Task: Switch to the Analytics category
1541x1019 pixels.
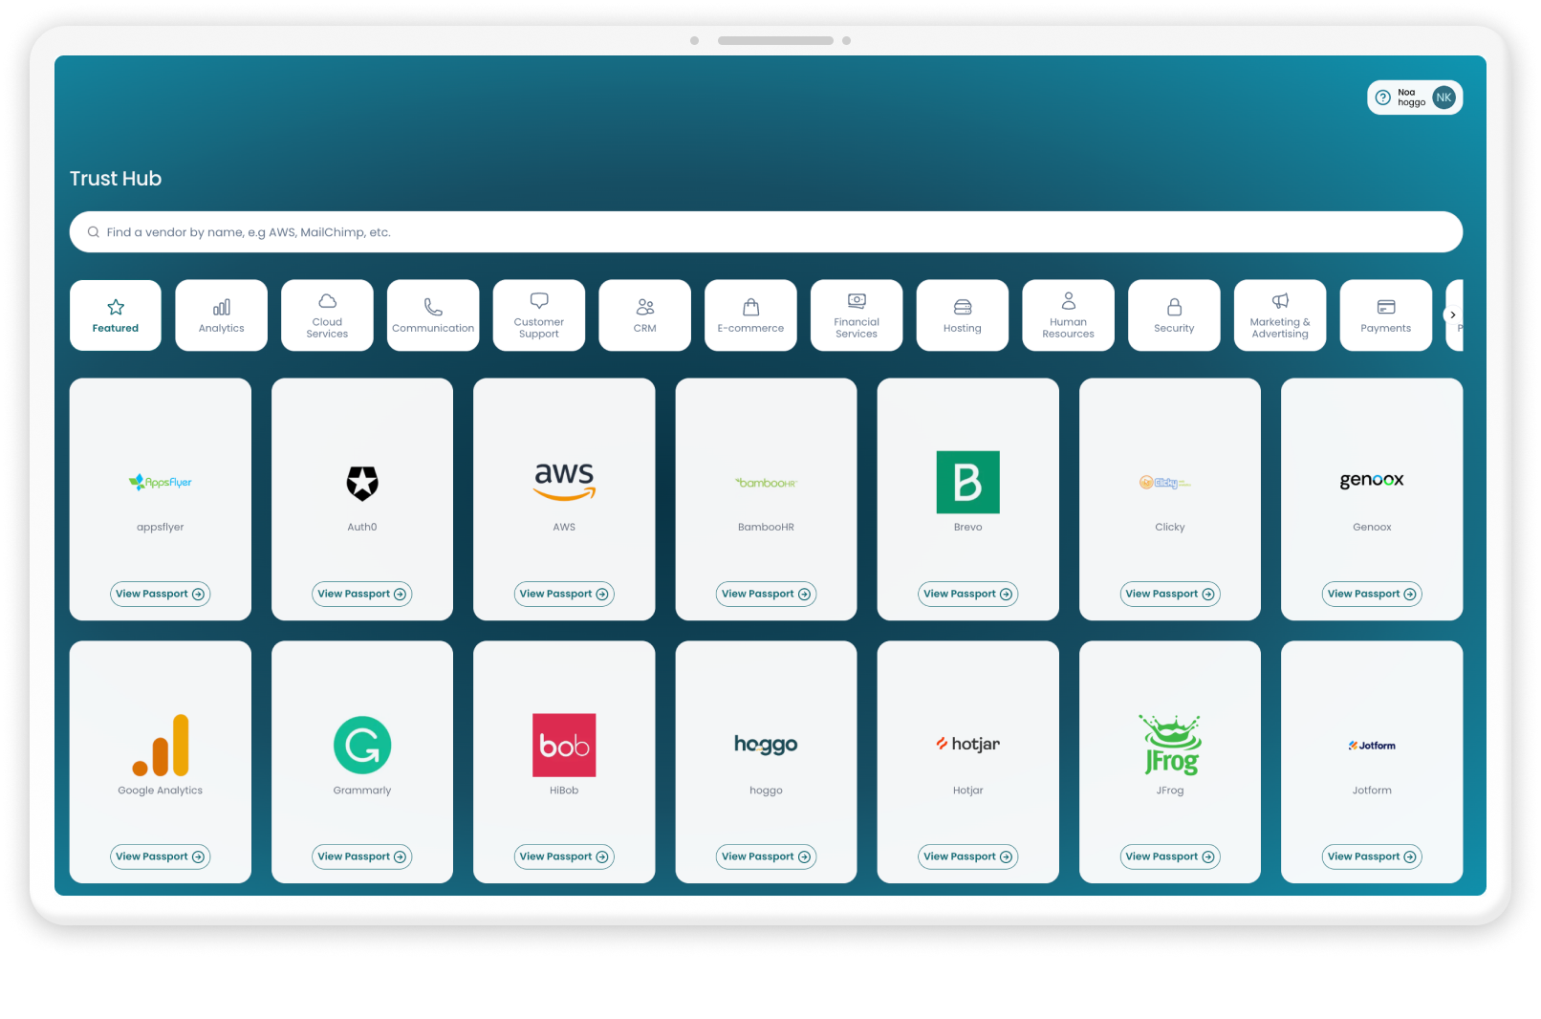Action: click(x=222, y=315)
